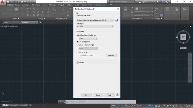Toggle polar tracking in status bar
Image resolution: width=193 pixels, height=108 pixels.
pyautogui.click(x=132, y=106)
